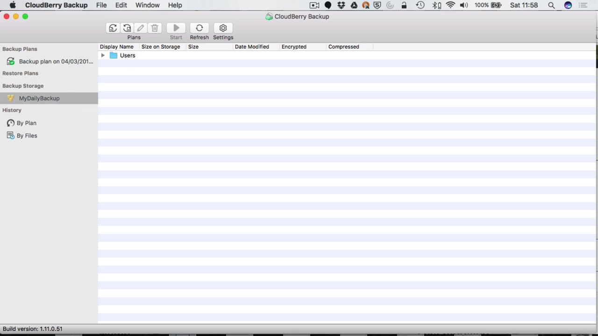Sort by the Size column header
Screen dimensions: 598x336
tap(210, 47)
